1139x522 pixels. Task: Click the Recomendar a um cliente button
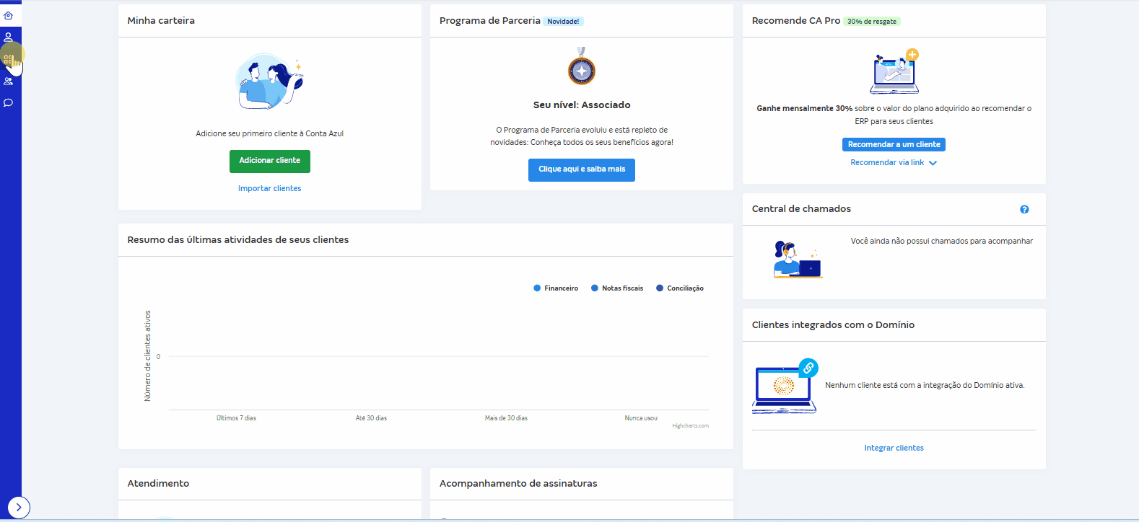(x=894, y=144)
